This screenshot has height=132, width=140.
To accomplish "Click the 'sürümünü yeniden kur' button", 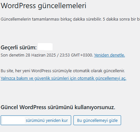I will coord(36,120).
